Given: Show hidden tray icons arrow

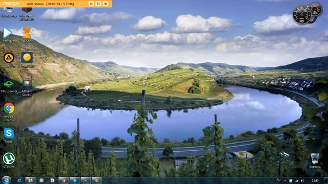Looking at the screenshot, I should (x=285, y=180).
